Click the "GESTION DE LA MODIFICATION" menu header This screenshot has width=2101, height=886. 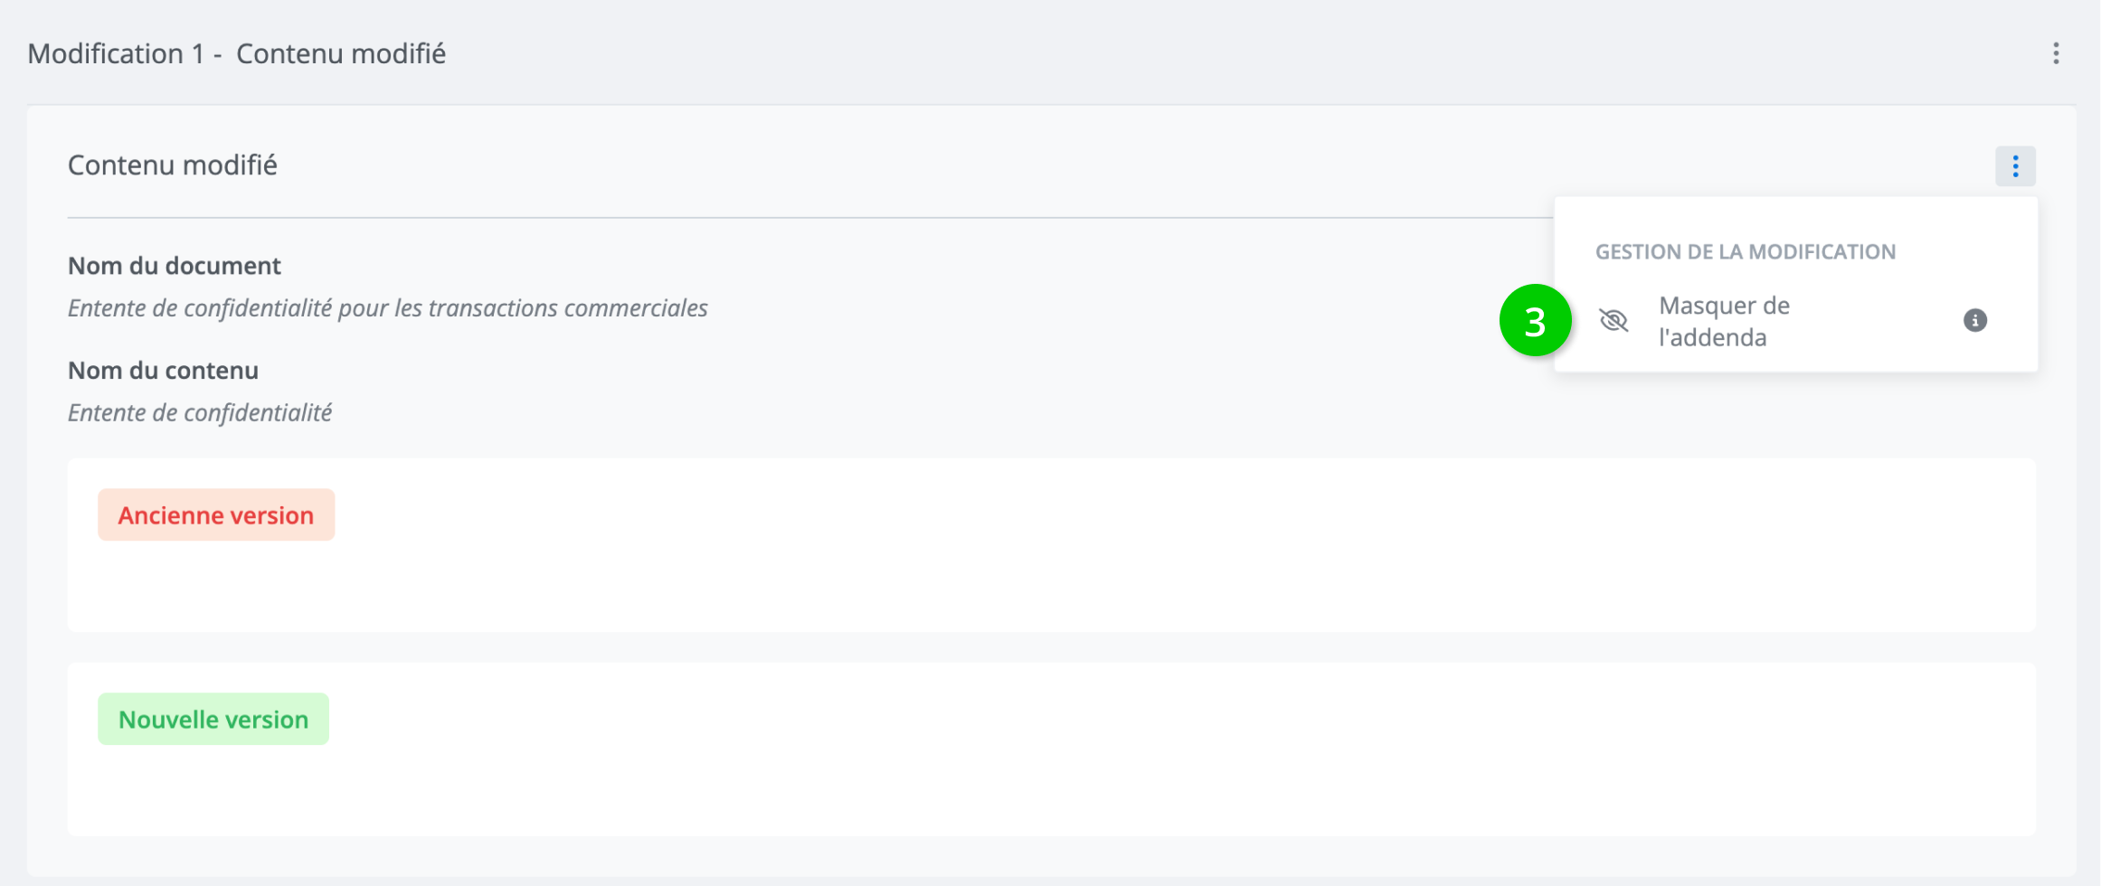[x=1746, y=252]
